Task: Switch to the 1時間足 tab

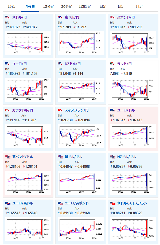Action: pos(85,7)
